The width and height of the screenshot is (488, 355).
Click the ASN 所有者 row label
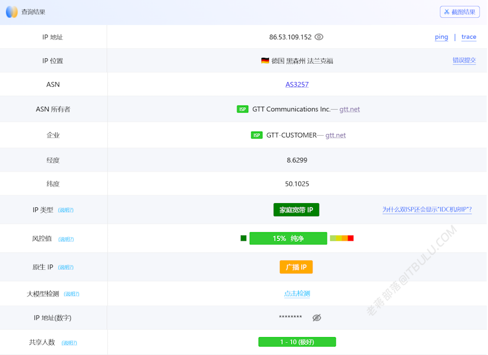[53, 110]
